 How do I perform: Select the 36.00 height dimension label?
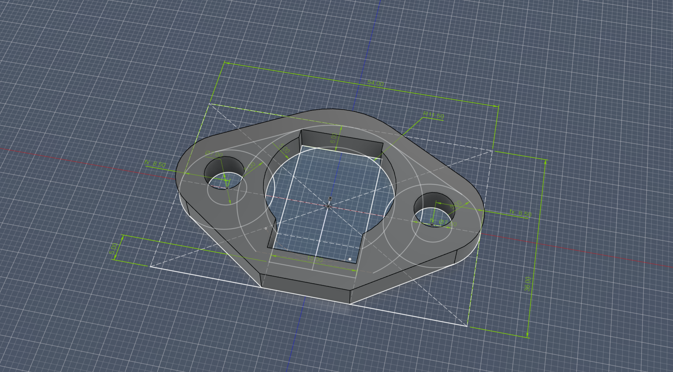point(527,284)
